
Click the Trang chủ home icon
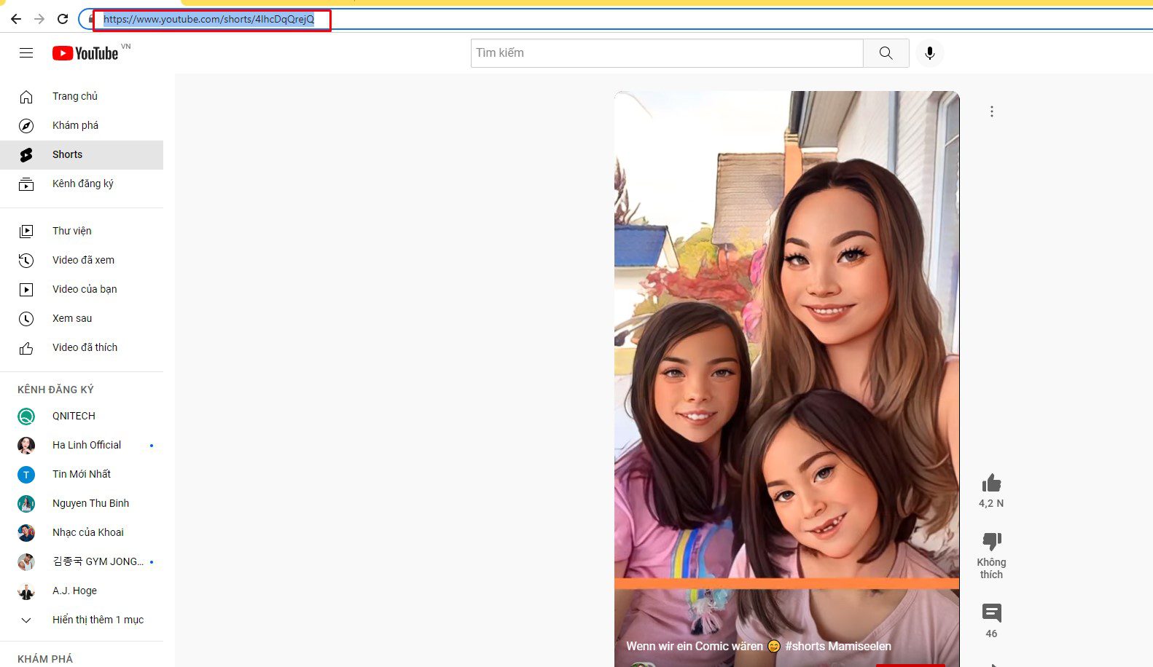pyautogui.click(x=26, y=97)
